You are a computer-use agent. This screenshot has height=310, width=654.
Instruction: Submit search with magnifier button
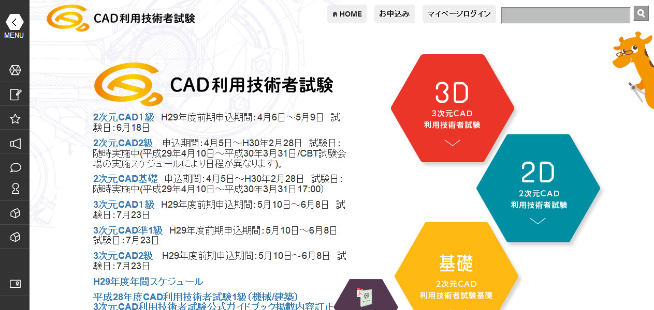click(641, 13)
